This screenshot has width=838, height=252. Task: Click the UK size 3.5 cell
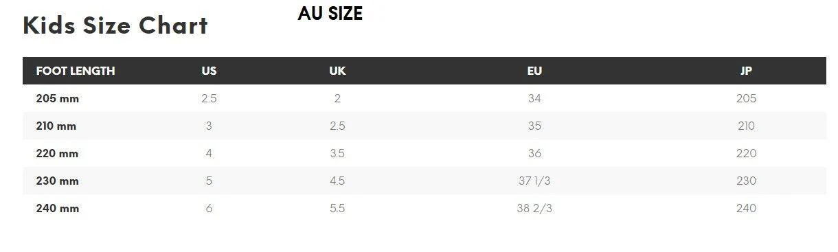pyautogui.click(x=337, y=153)
